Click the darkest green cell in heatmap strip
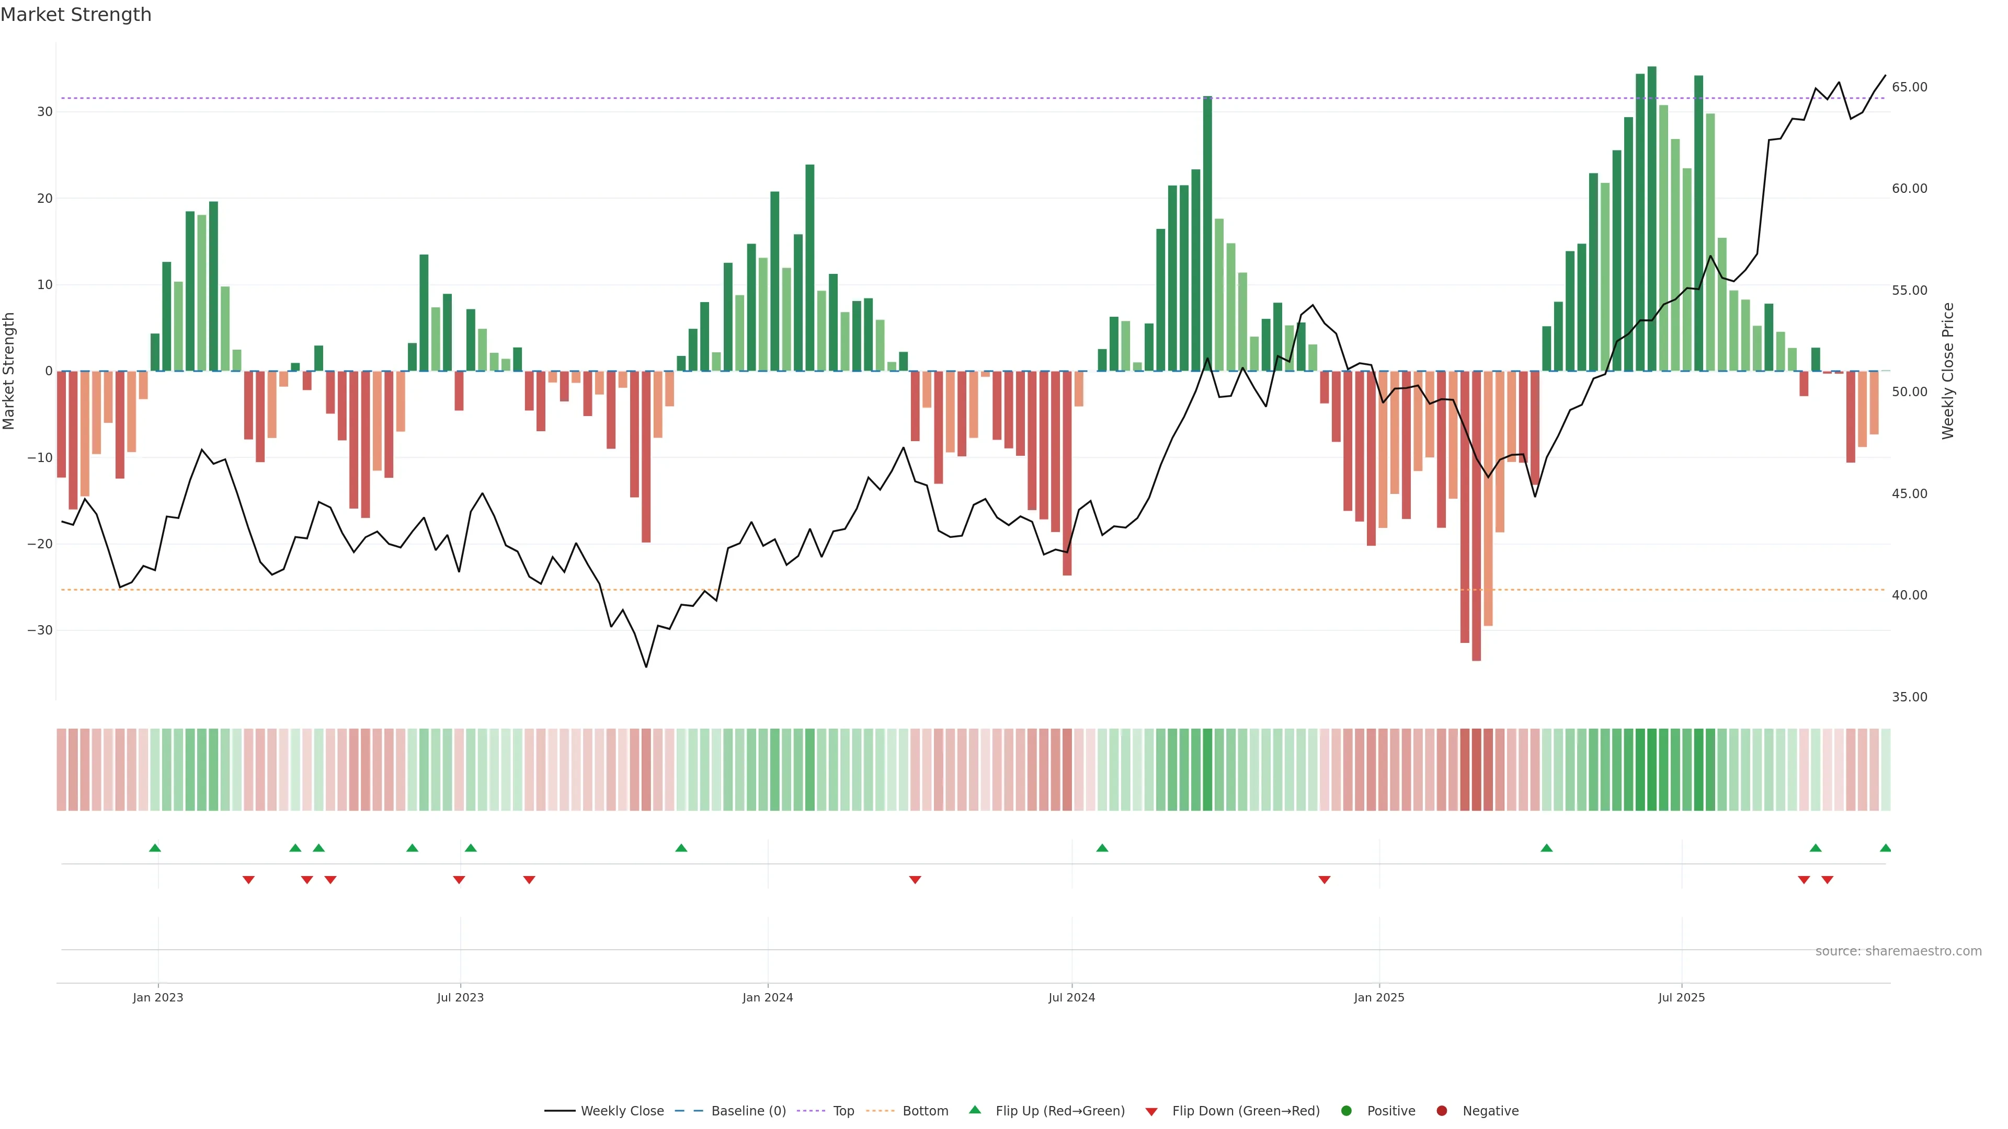Screen dimensions: 2008x1129 (x=1651, y=770)
